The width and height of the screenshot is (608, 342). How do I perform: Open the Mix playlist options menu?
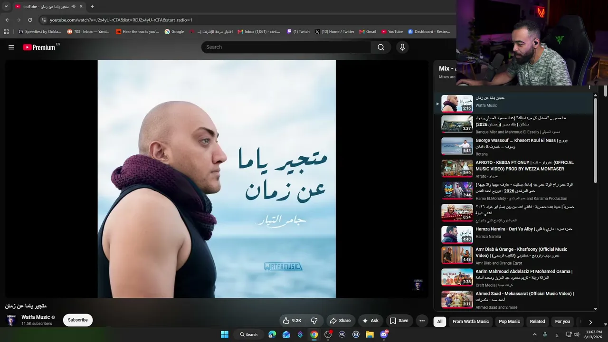tap(589, 87)
